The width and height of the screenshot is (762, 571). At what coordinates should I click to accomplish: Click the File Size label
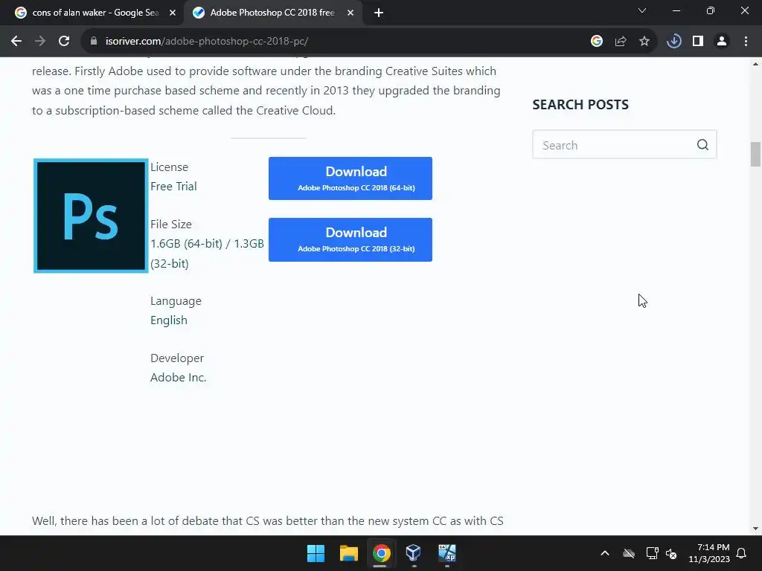[171, 225]
